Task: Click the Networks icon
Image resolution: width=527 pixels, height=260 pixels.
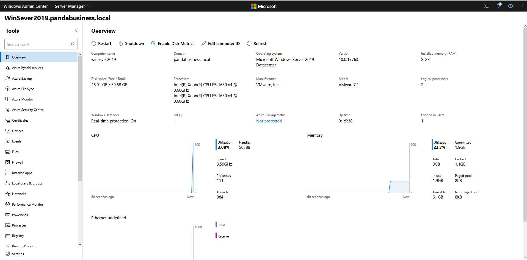Action: 8,194
